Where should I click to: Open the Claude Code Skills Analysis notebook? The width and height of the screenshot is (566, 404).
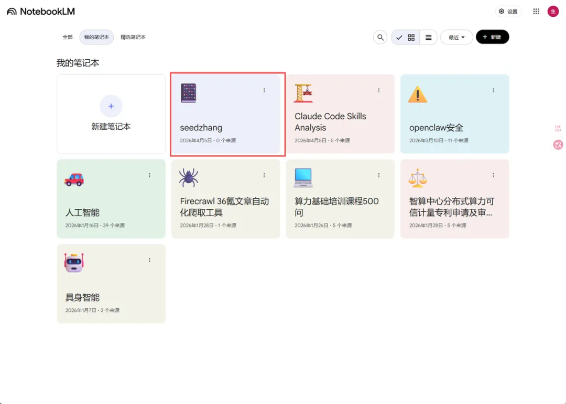point(330,122)
